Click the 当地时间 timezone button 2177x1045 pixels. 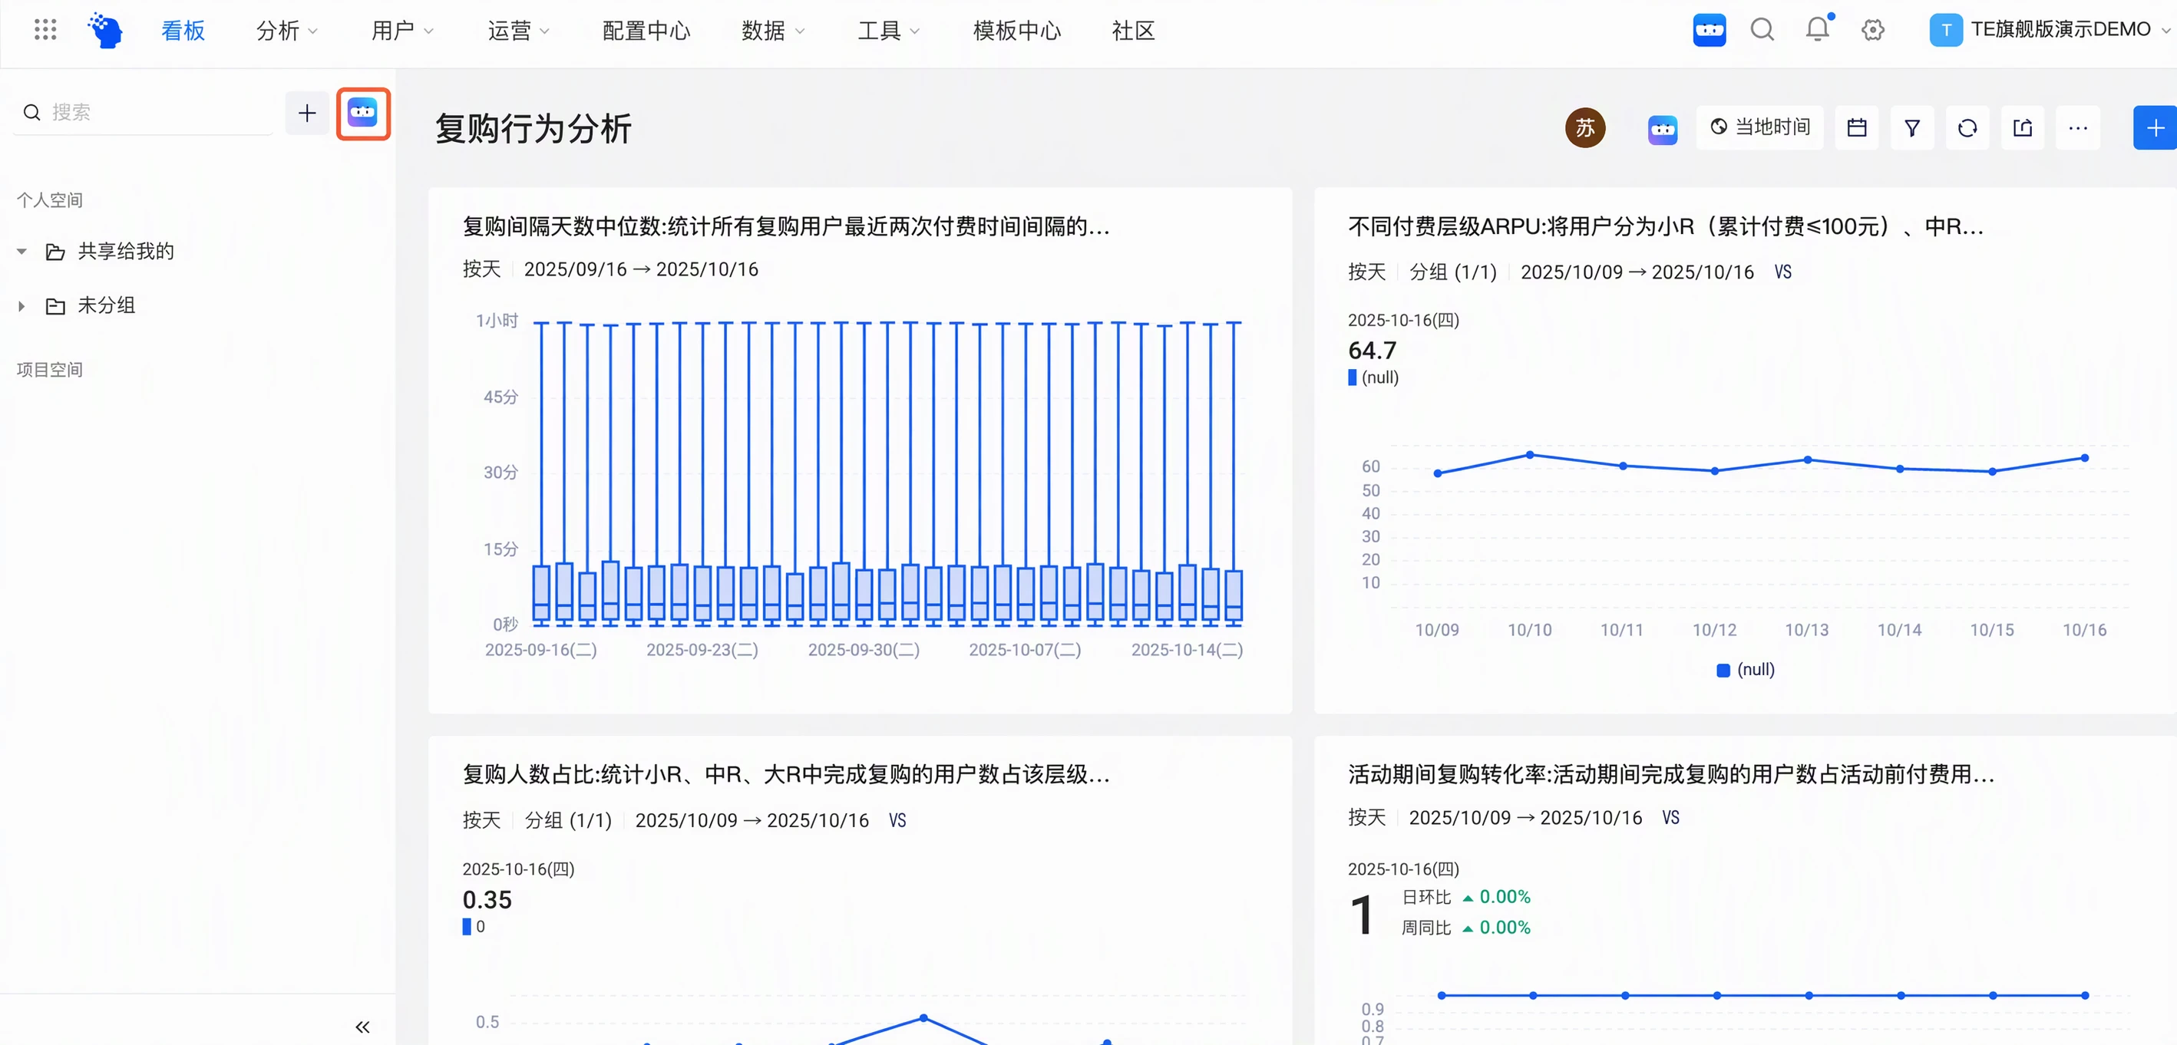tap(1759, 127)
